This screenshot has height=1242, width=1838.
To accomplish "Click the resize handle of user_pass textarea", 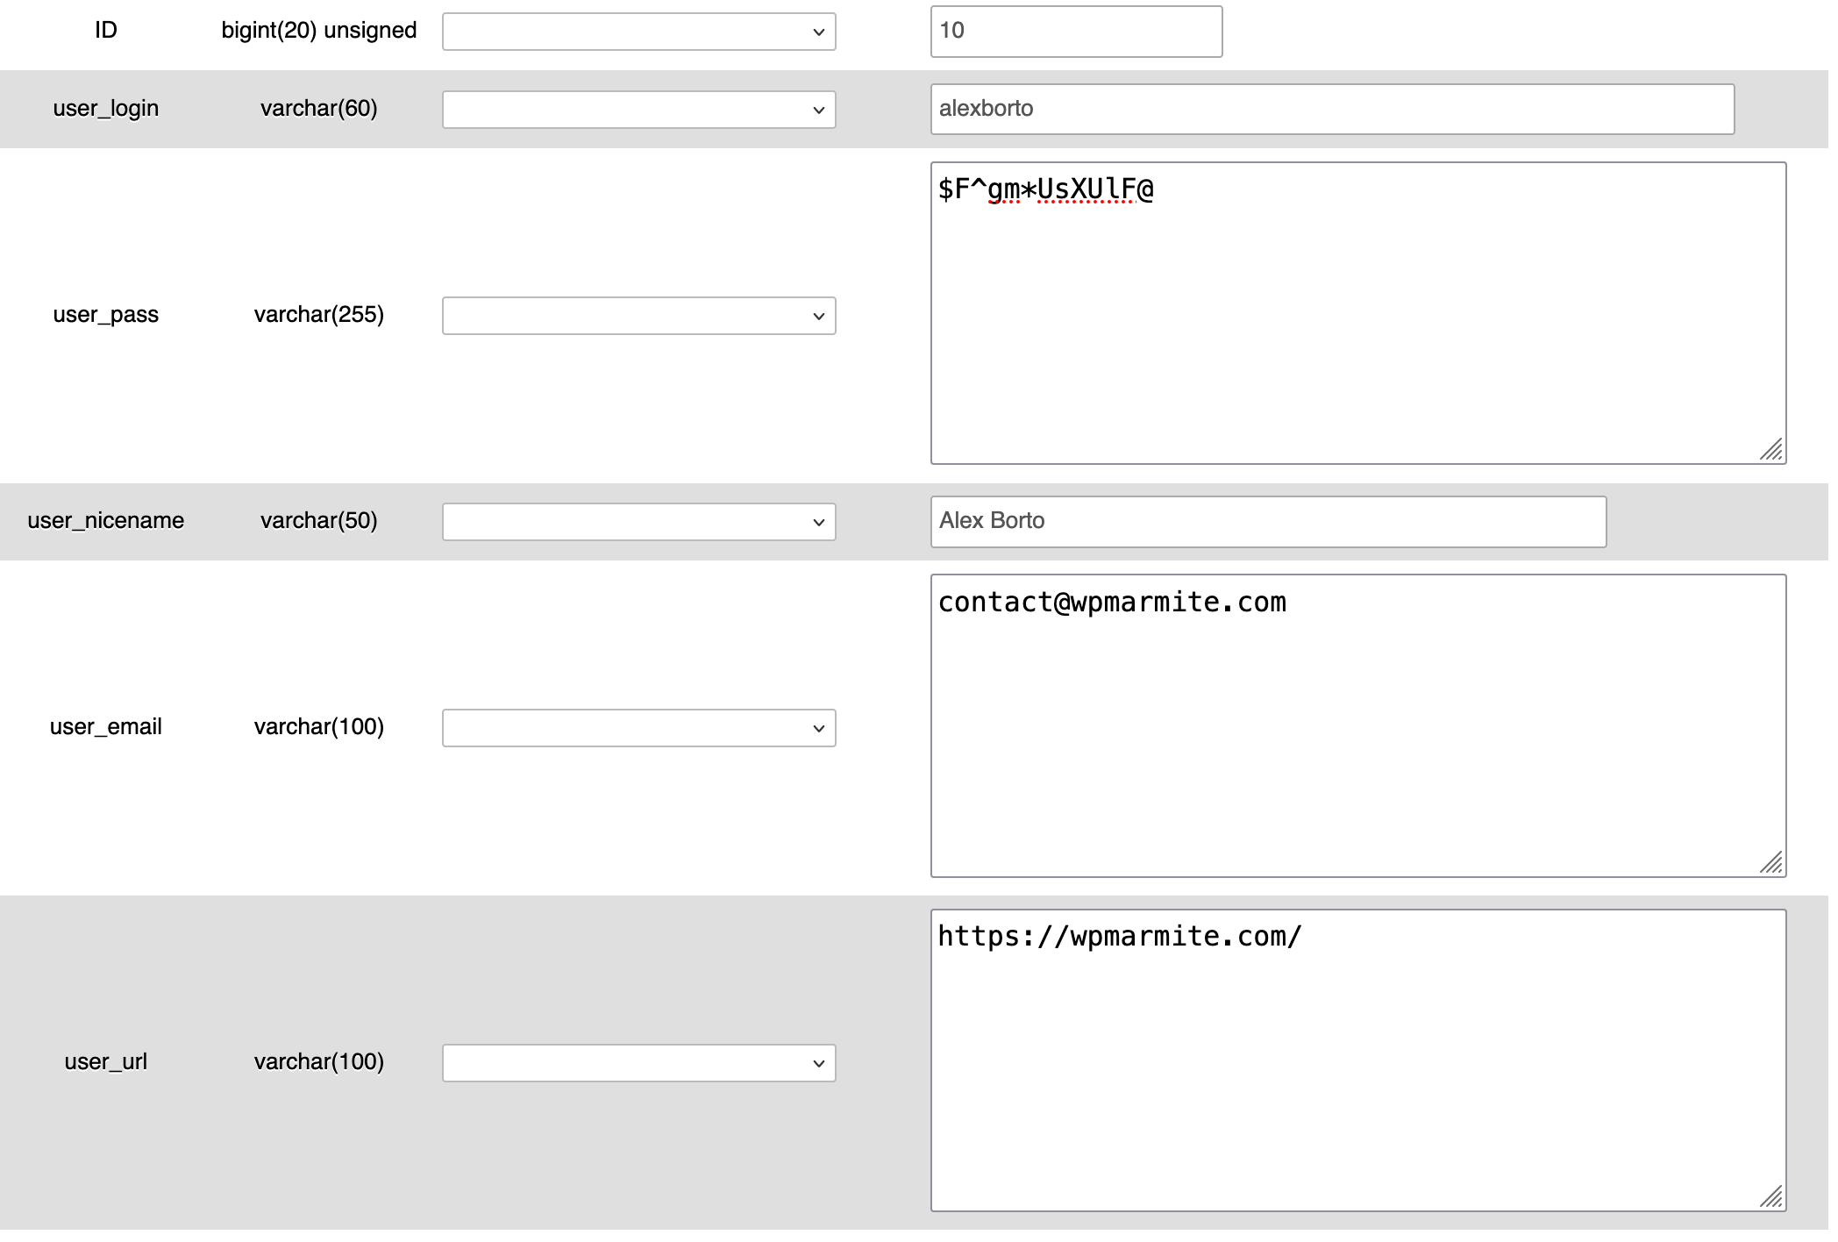I will [1772, 450].
